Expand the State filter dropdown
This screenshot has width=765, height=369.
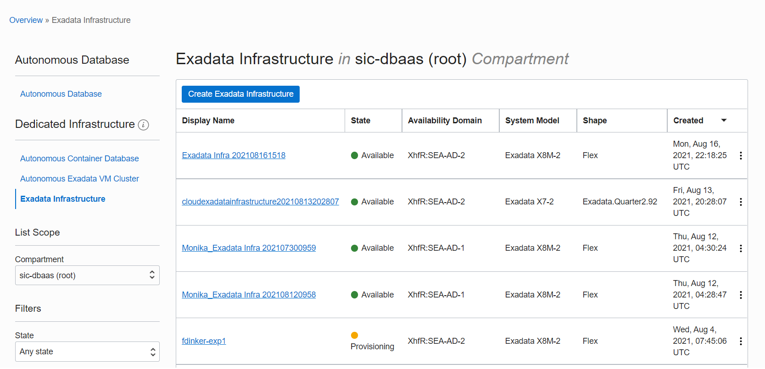tap(87, 352)
